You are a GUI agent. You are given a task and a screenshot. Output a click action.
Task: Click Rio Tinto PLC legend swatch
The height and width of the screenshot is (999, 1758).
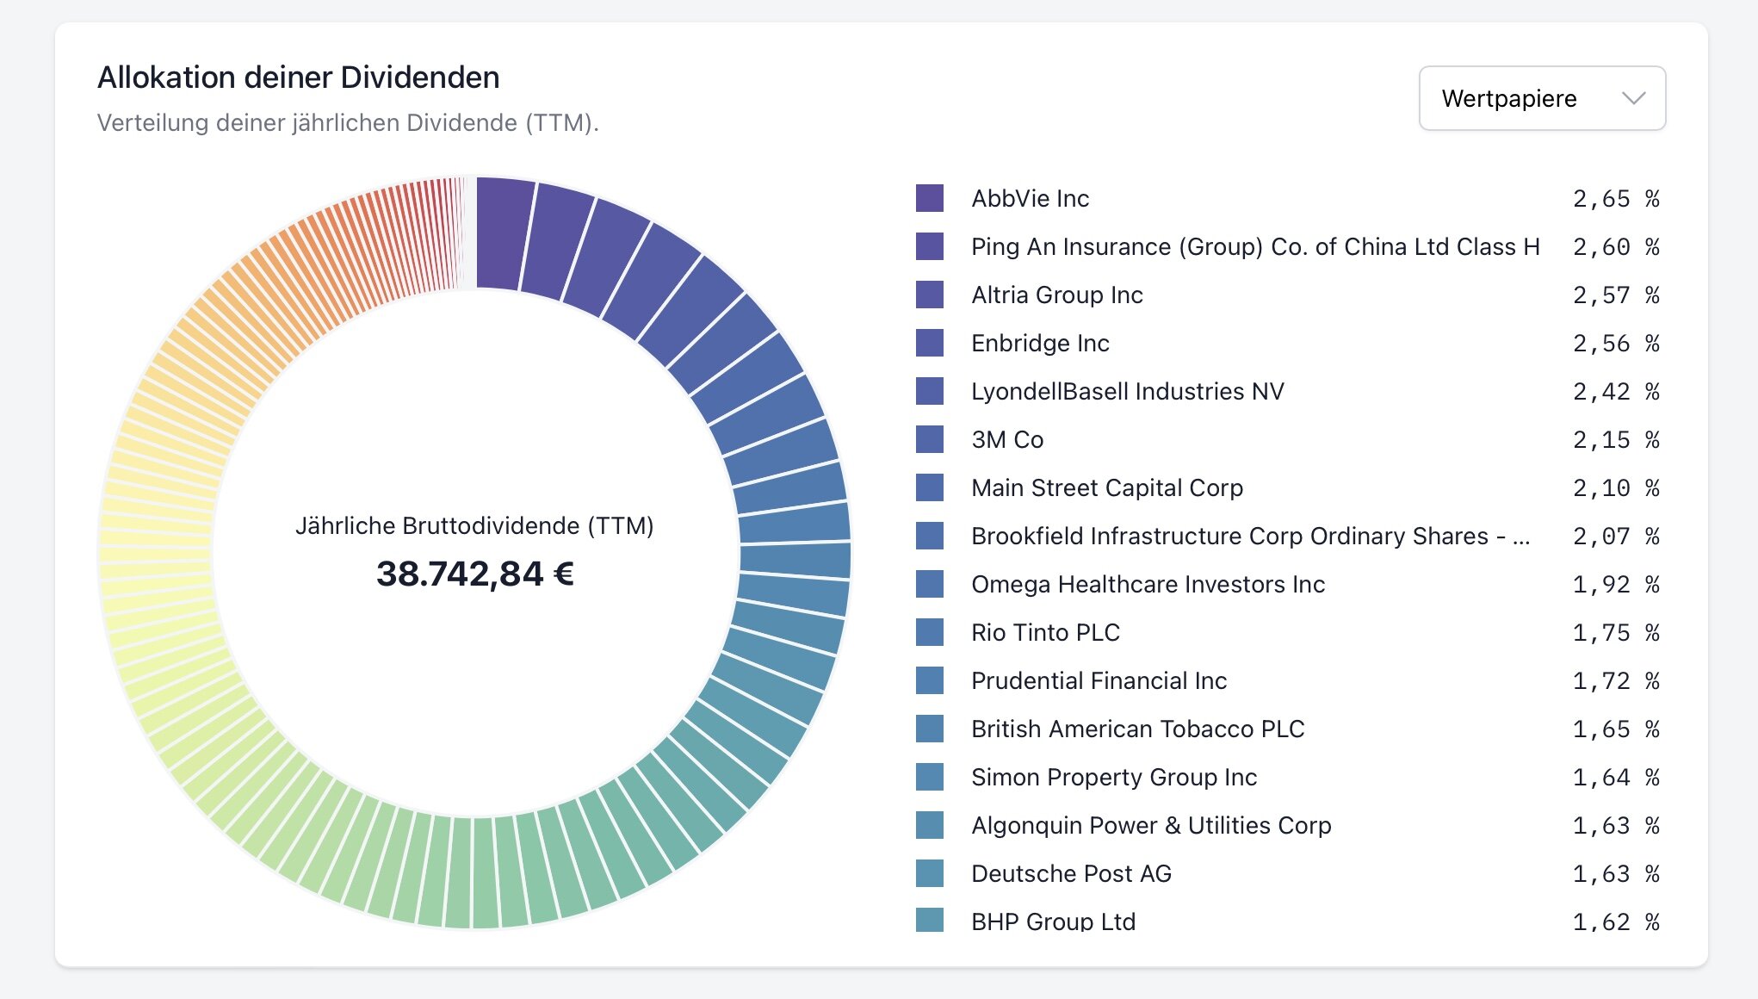pyautogui.click(x=930, y=632)
